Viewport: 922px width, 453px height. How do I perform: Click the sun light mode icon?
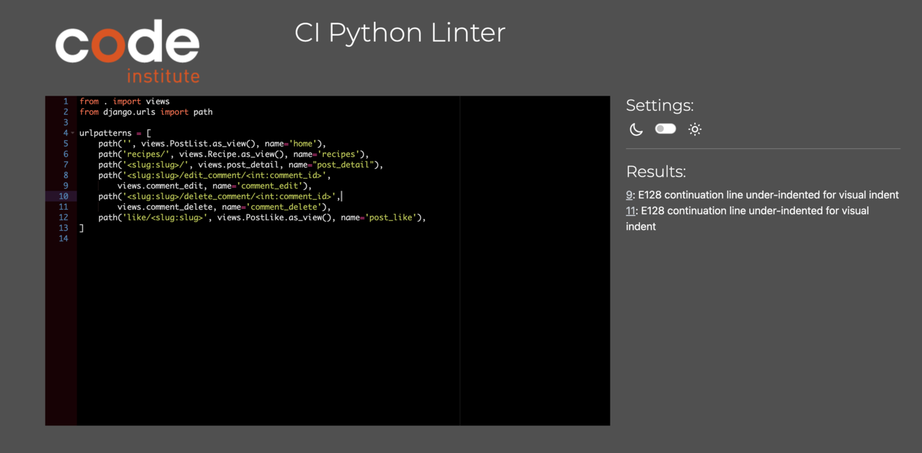tap(694, 129)
